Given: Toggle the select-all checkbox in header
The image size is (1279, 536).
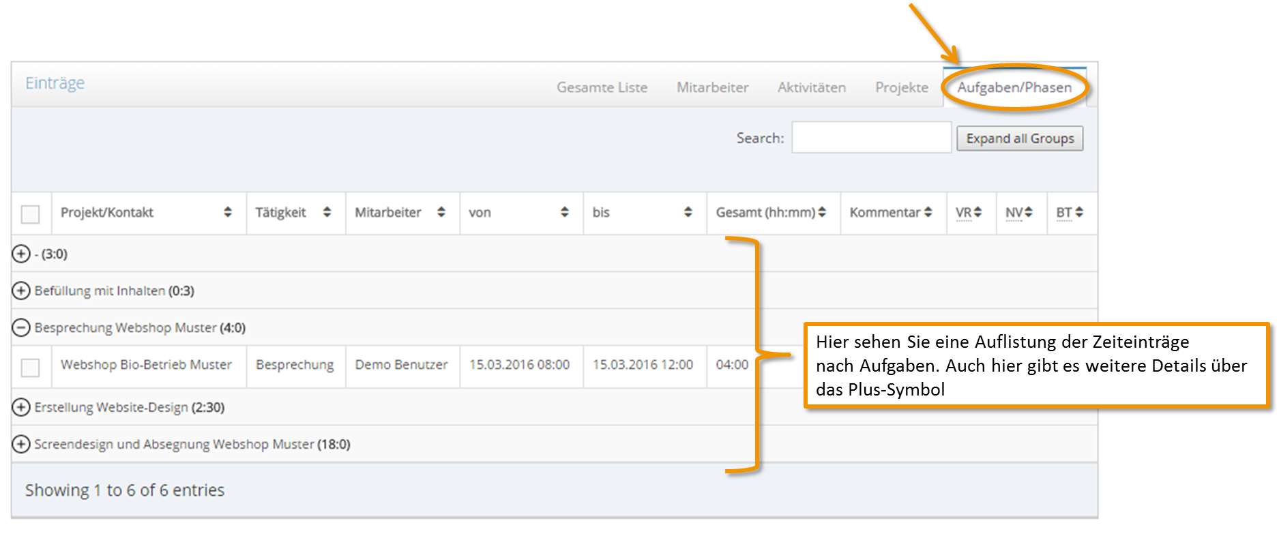Looking at the screenshot, I should pos(31,214).
